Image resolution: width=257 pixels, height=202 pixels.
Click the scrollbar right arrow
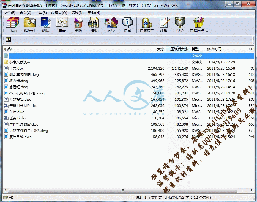252,190
